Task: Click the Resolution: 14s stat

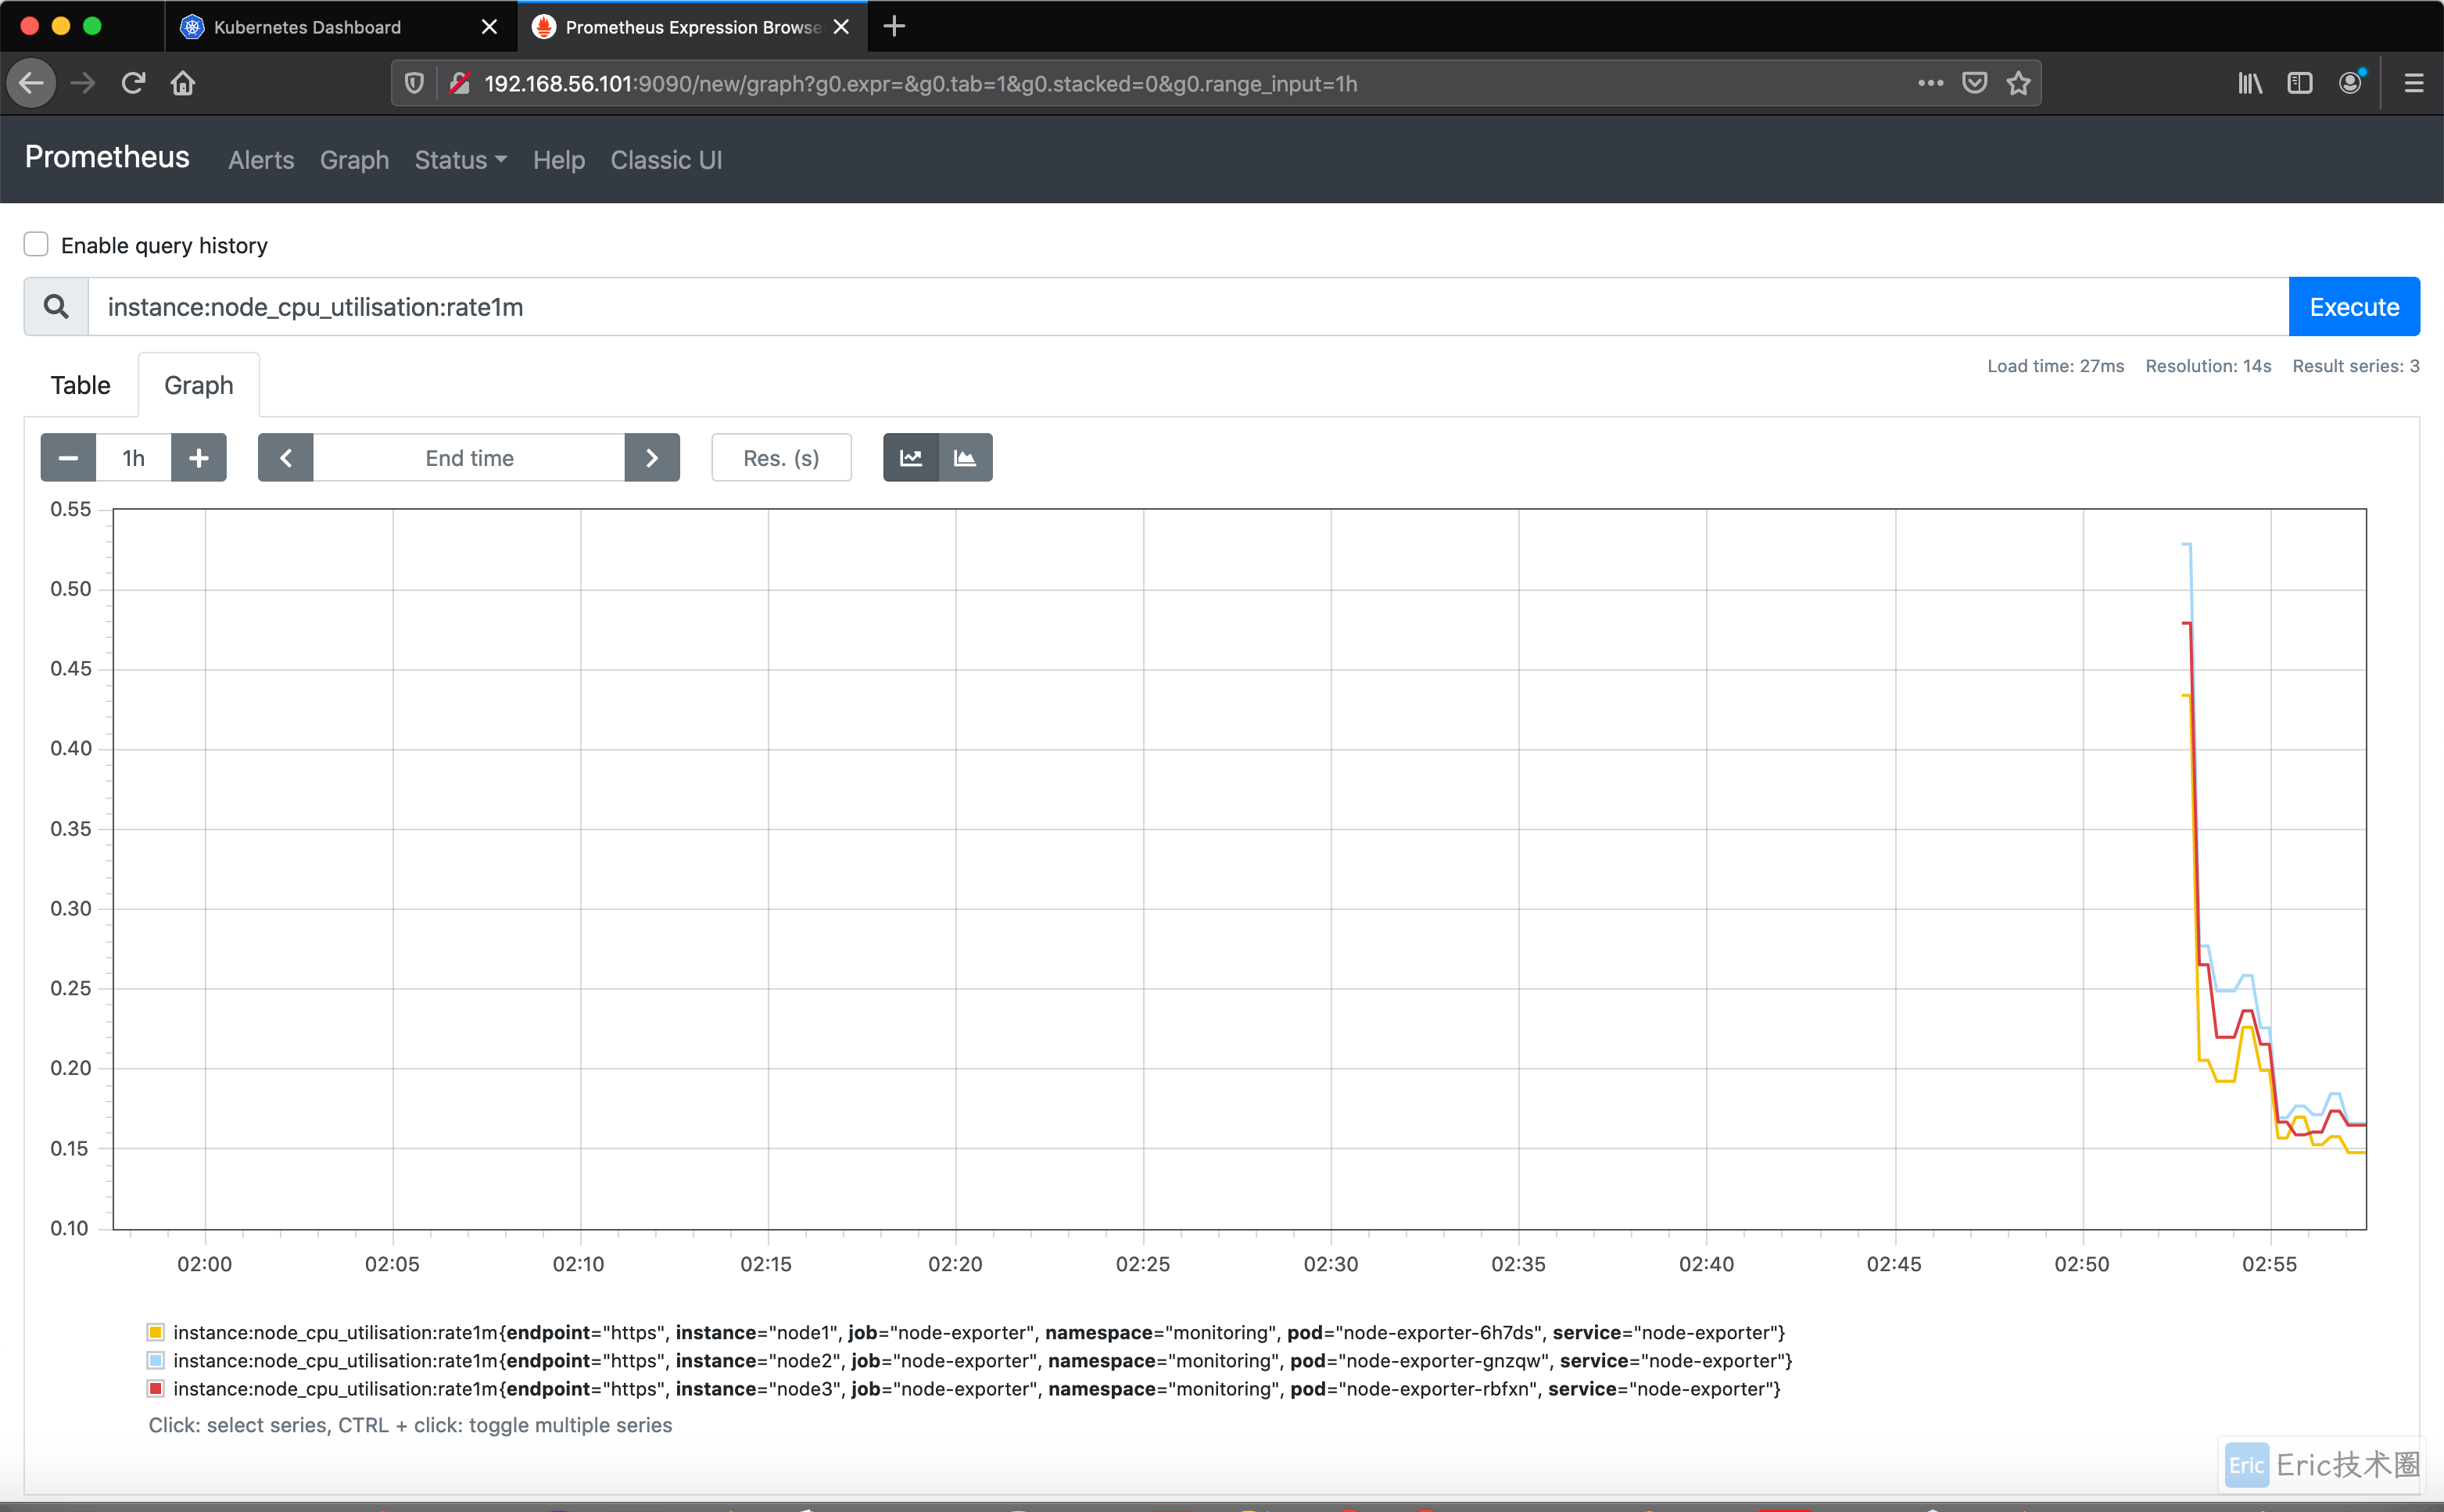Action: click(x=2208, y=366)
